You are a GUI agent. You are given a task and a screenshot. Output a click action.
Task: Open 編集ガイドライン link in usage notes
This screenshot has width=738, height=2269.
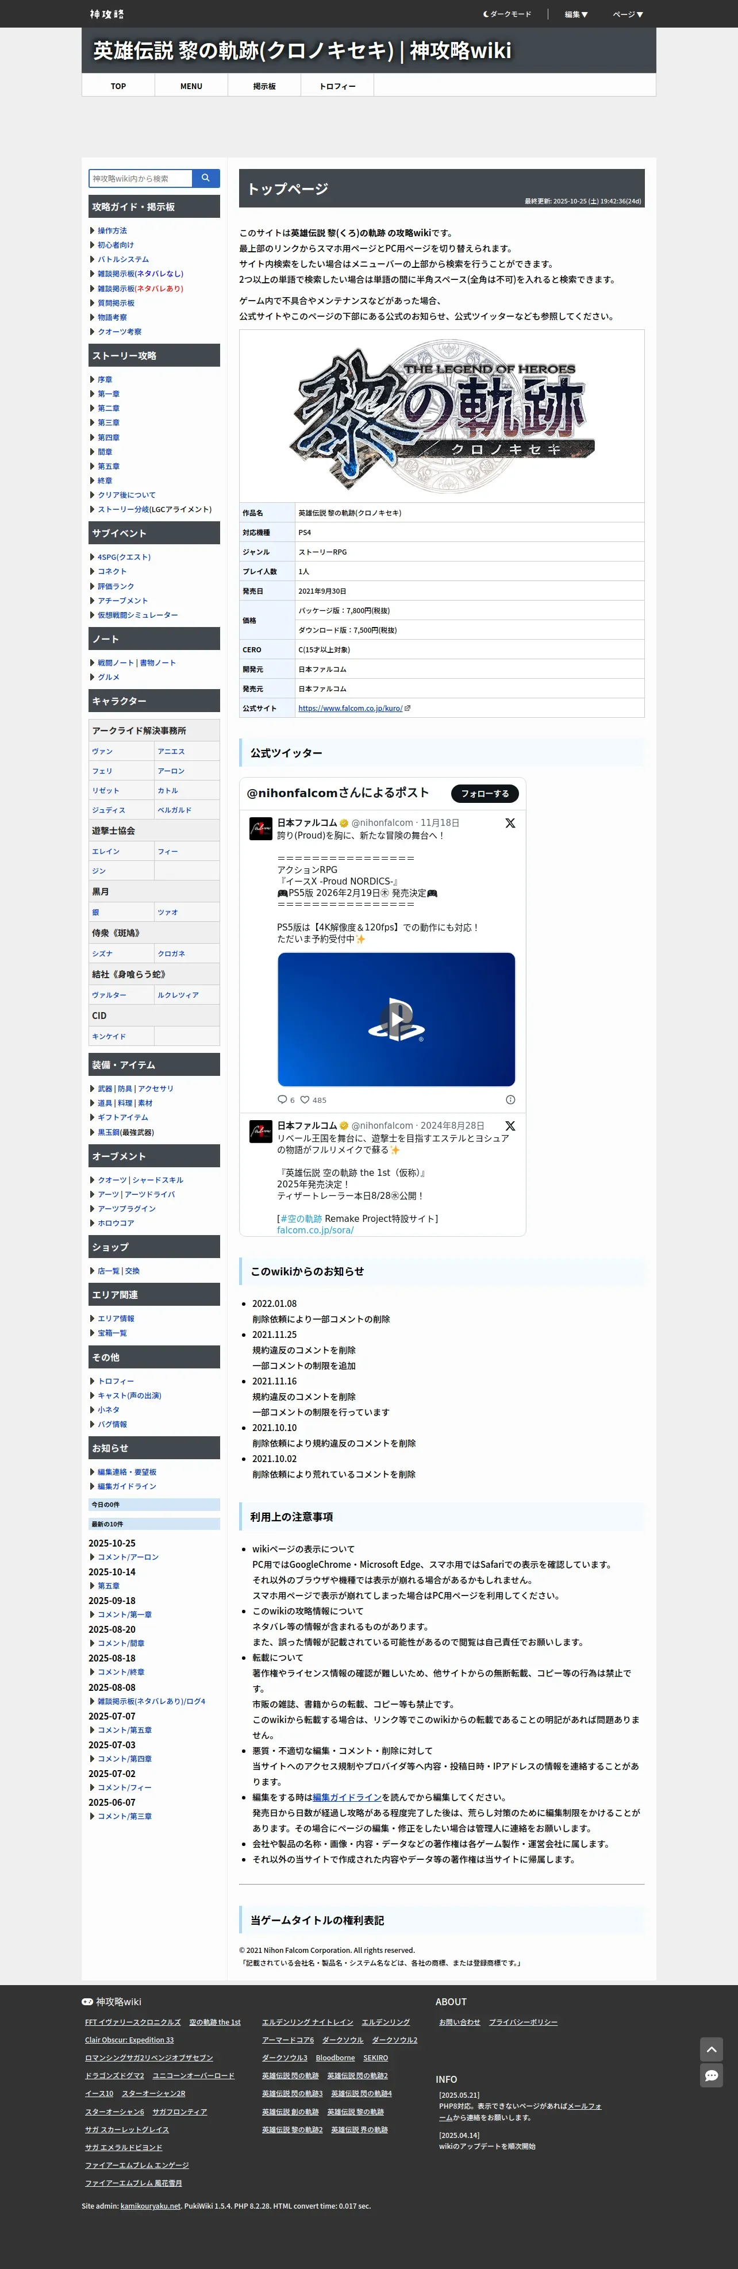[347, 1798]
